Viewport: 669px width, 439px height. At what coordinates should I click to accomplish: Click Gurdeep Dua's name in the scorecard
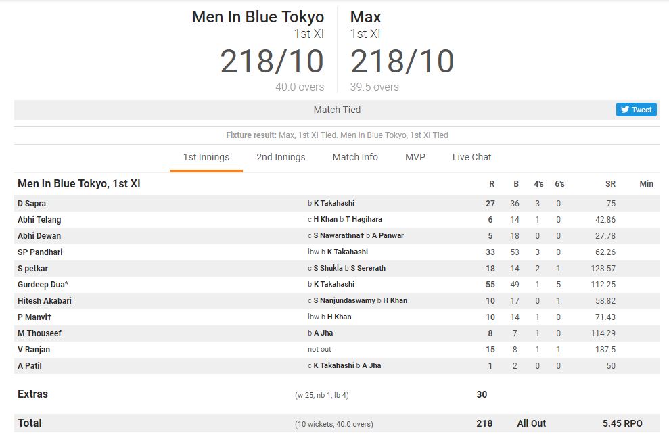(x=43, y=284)
